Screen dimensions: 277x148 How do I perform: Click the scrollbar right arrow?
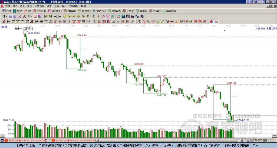pos(242,140)
